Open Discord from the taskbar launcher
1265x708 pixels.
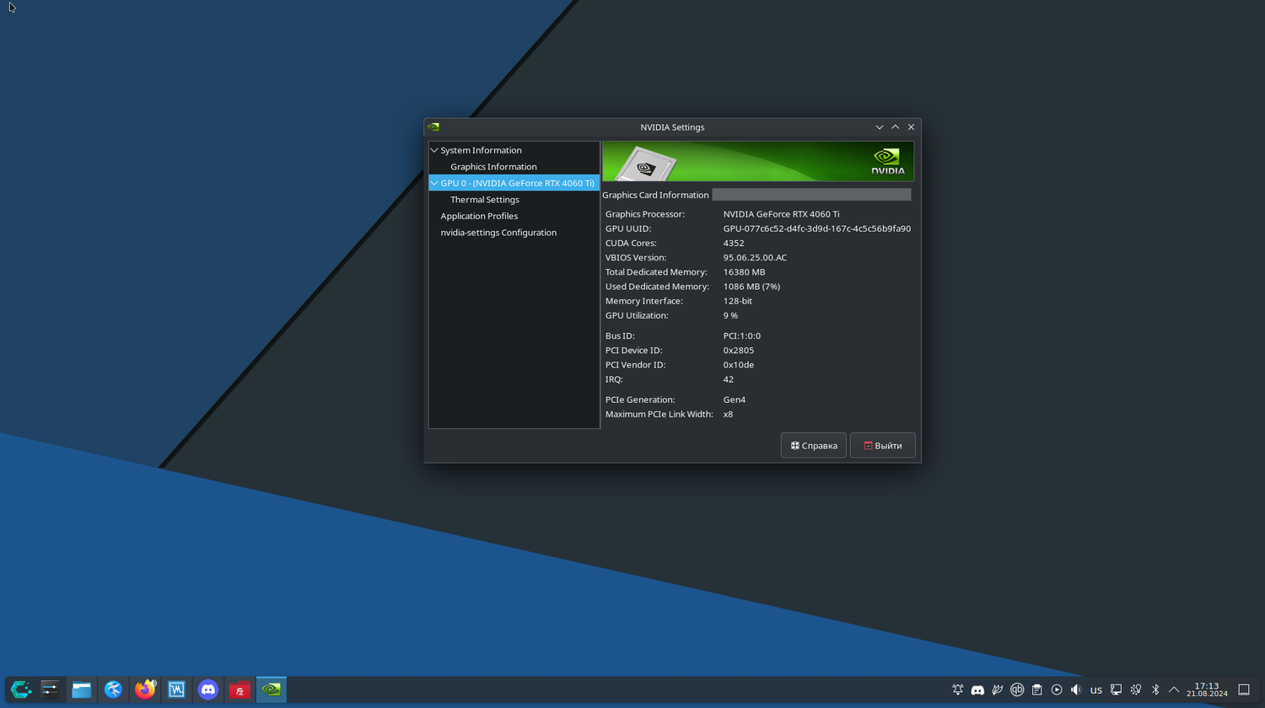coord(208,689)
